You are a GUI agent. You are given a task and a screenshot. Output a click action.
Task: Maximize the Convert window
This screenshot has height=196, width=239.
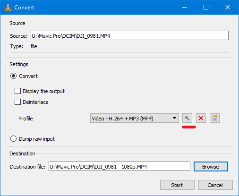click(206, 7)
